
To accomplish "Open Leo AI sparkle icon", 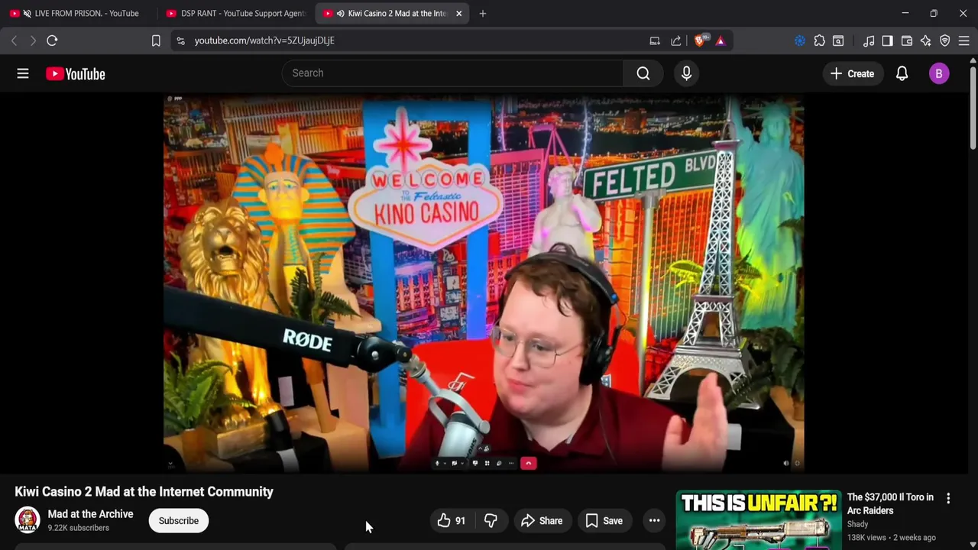I will pos(926,40).
